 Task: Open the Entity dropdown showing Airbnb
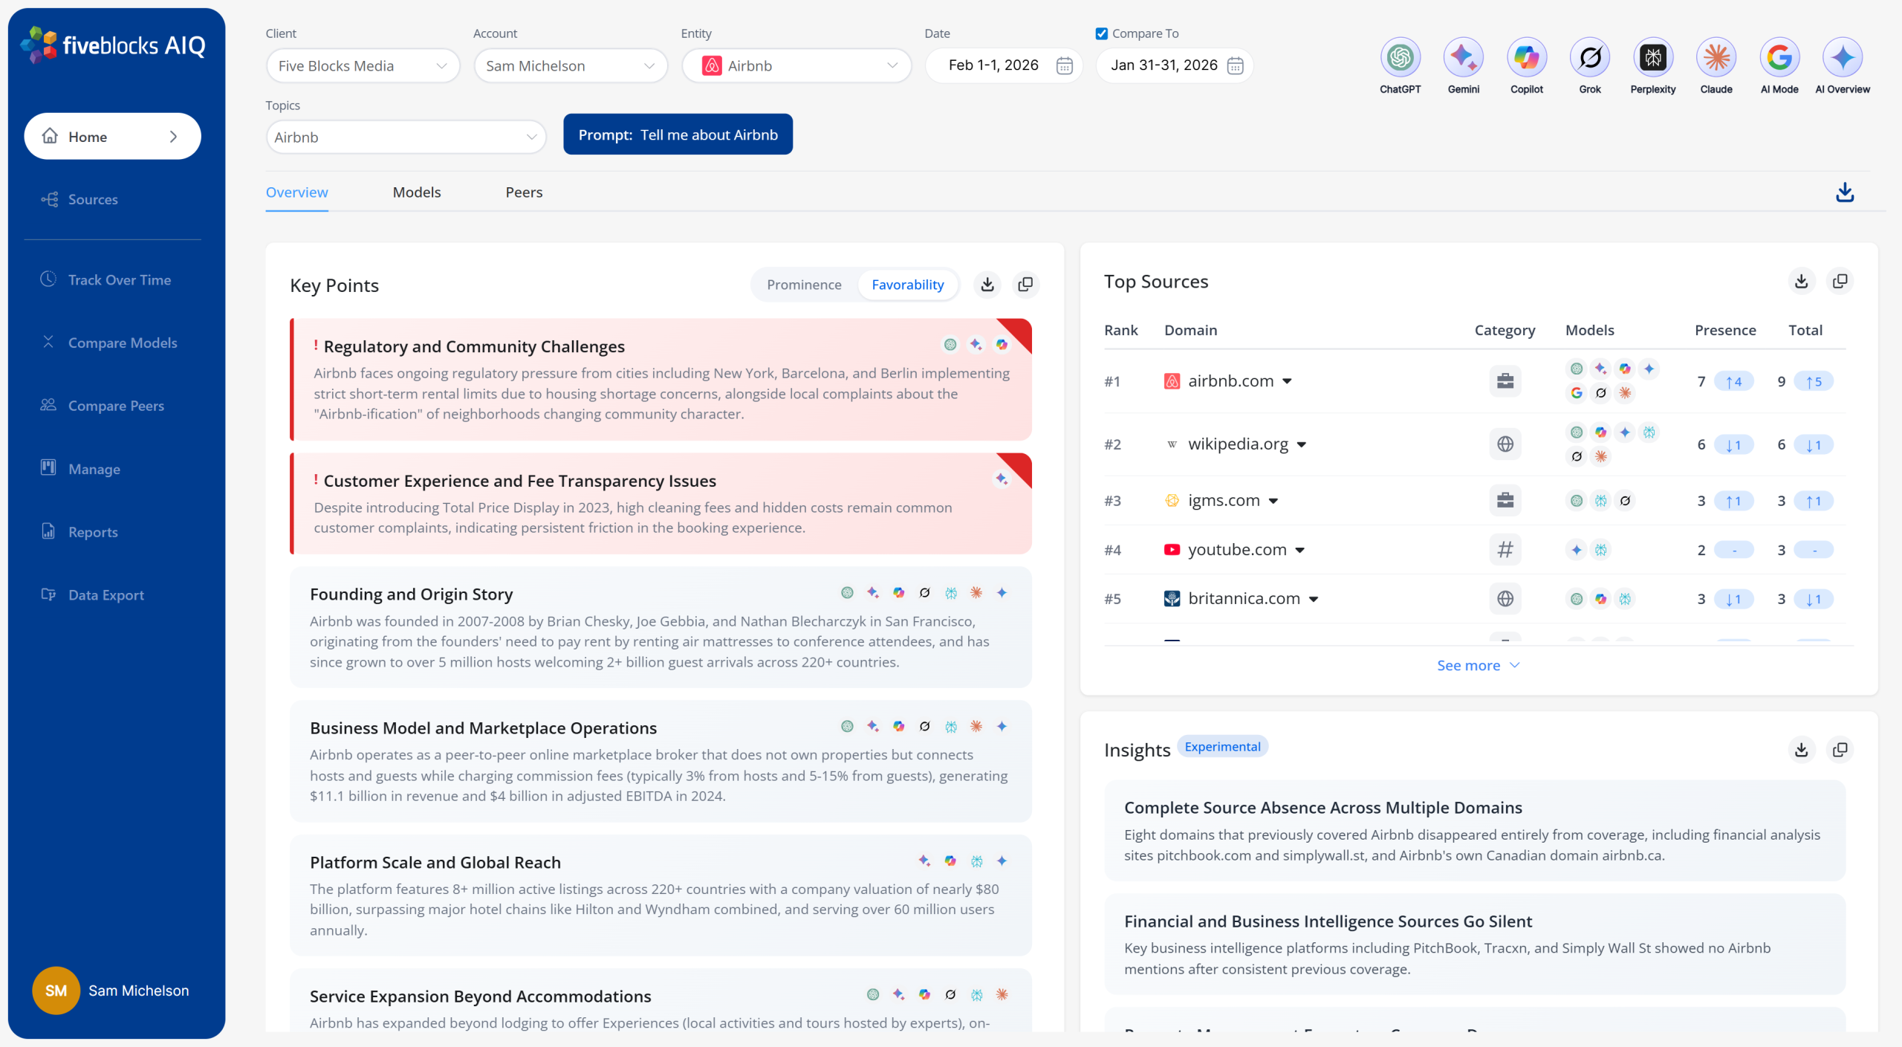[x=796, y=65]
